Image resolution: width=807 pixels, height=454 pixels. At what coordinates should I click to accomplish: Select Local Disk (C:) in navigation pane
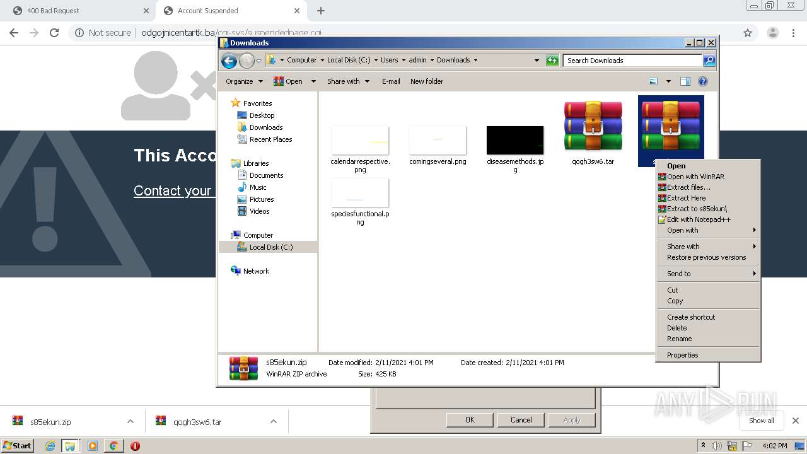(270, 247)
